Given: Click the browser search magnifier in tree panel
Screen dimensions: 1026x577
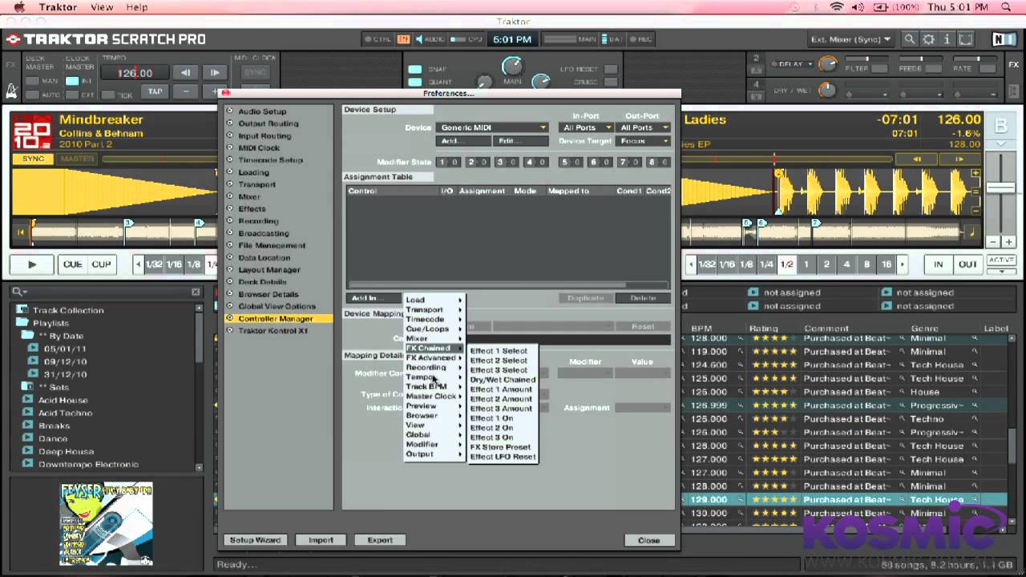Looking at the screenshot, I should (18, 293).
